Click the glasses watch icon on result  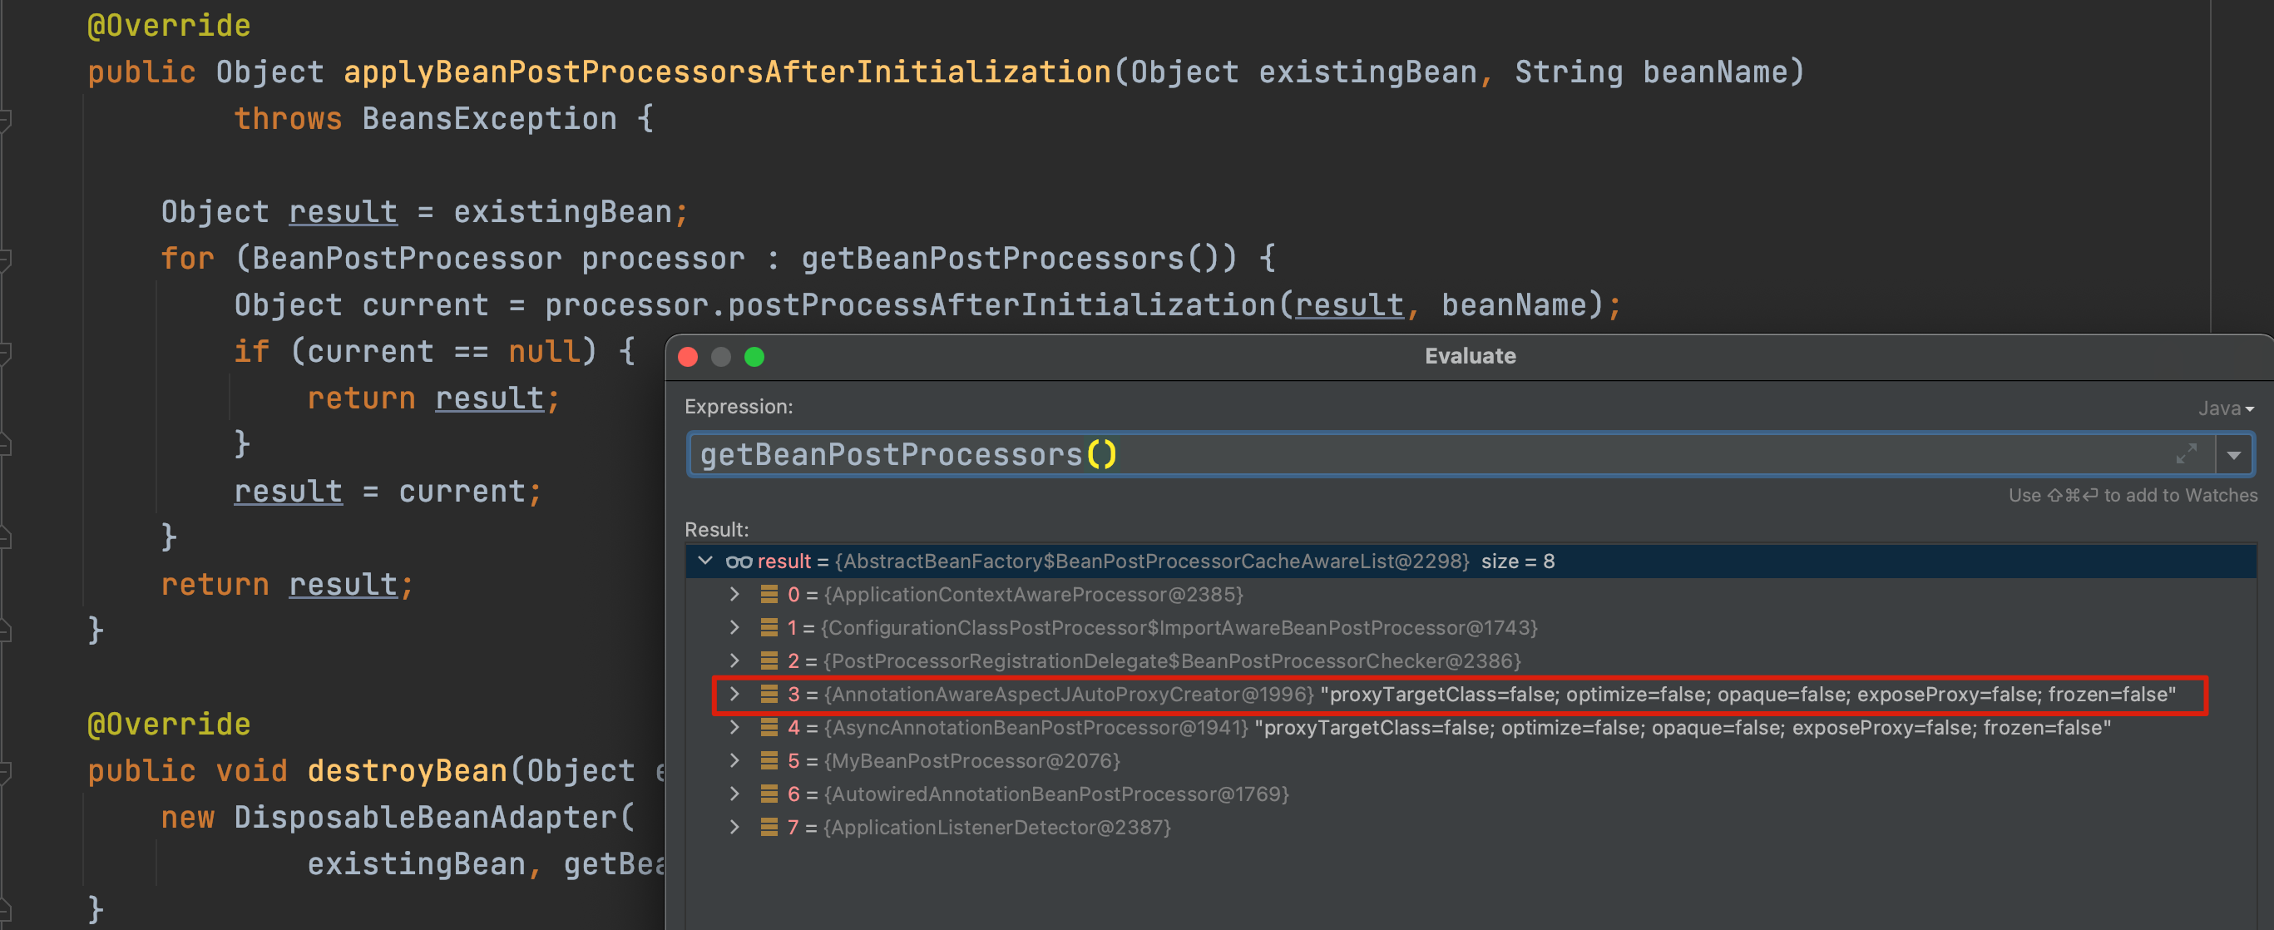(739, 561)
